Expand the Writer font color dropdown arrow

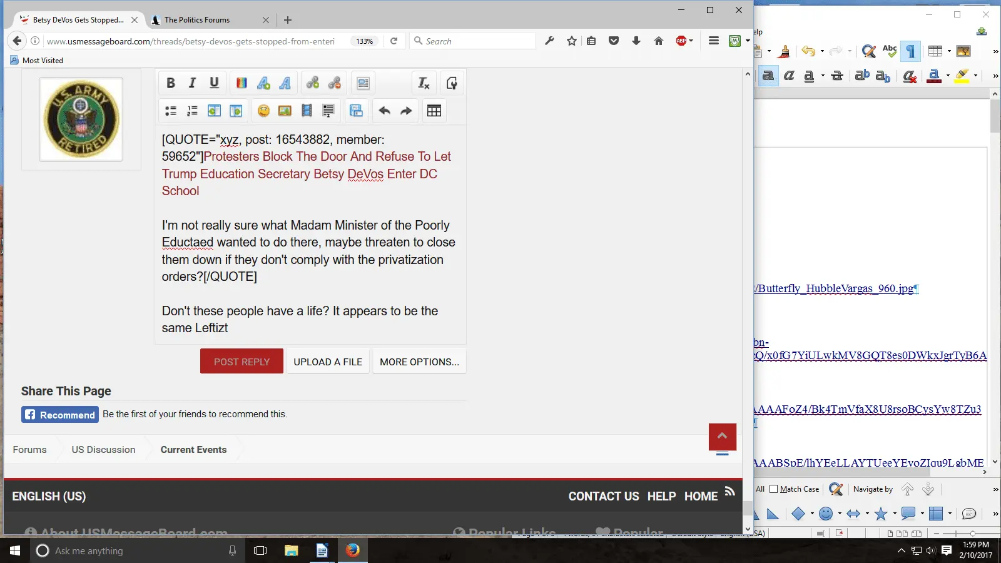pyautogui.click(x=948, y=76)
